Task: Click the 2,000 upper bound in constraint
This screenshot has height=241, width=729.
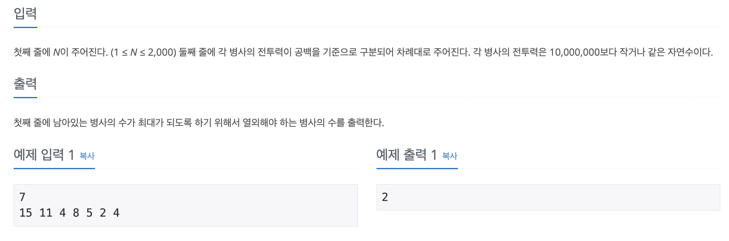Action: 160,52
